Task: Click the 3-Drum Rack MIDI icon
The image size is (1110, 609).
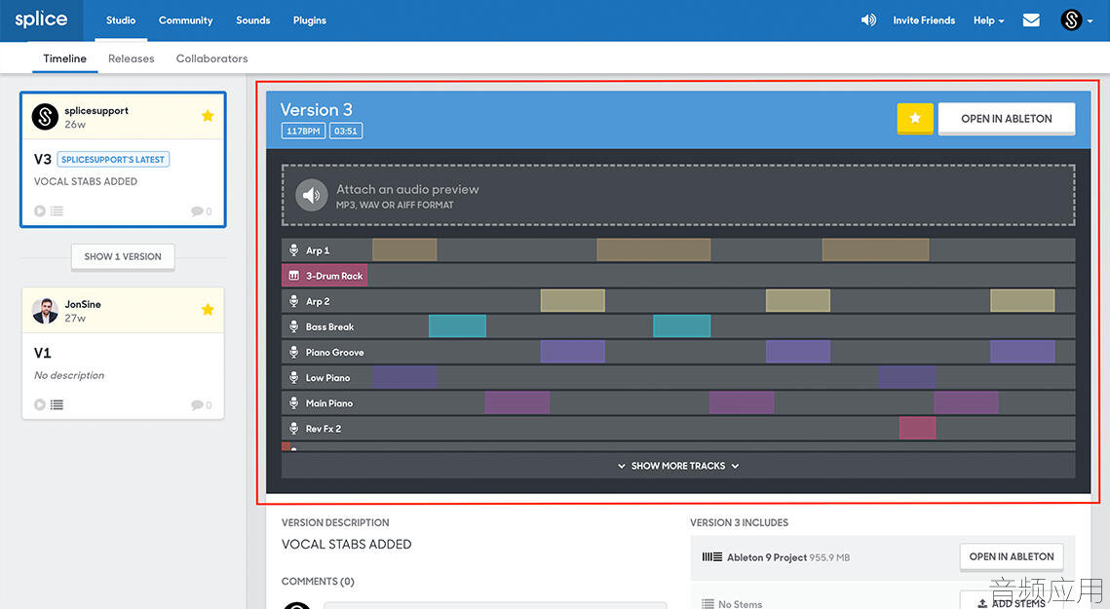Action: tap(293, 276)
